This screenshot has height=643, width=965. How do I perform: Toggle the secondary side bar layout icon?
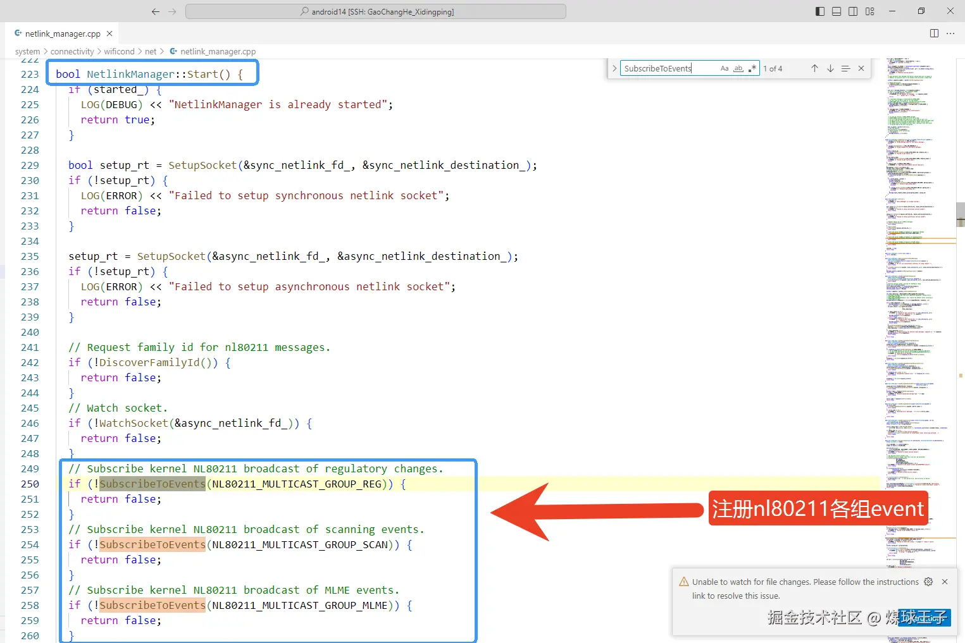click(853, 11)
